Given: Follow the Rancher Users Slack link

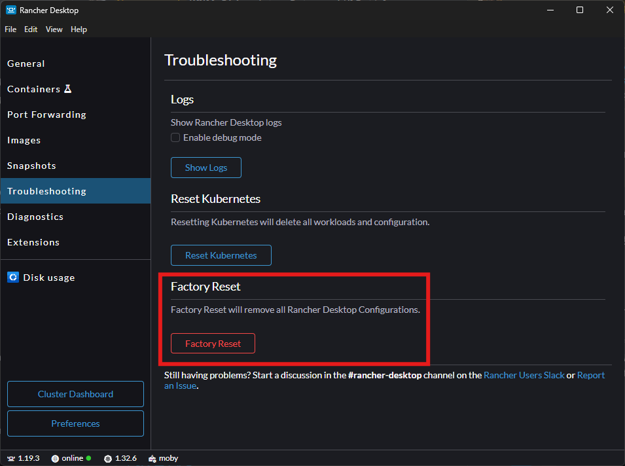Looking at the screenshot, I should [524, 375].
